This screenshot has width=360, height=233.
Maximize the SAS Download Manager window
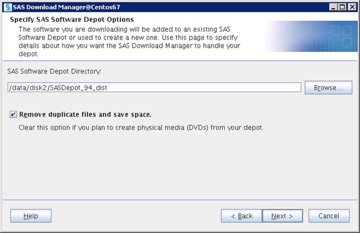point(343,6)
